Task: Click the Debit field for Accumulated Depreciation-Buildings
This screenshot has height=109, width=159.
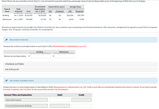Action: pos(60,106)
